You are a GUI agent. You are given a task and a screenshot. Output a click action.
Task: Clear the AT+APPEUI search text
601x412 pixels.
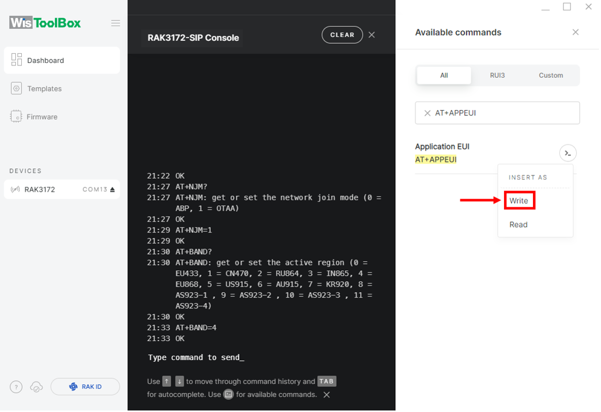[427, 113]
